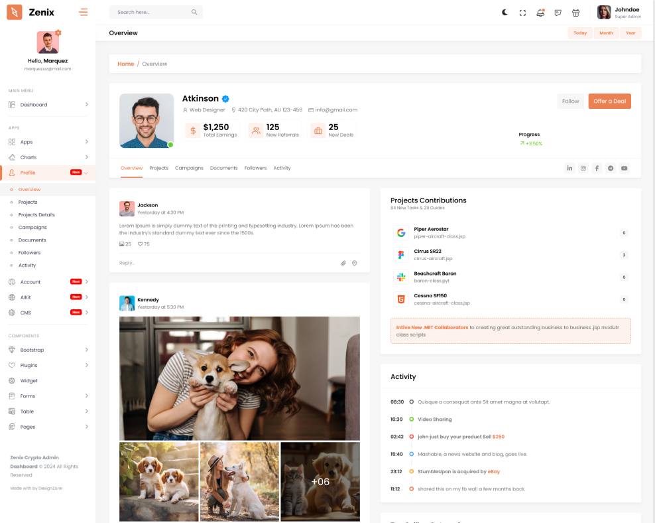Viewport: 655px width, 523px height.
Task: Click the Follow button
Action: point(570,102)
